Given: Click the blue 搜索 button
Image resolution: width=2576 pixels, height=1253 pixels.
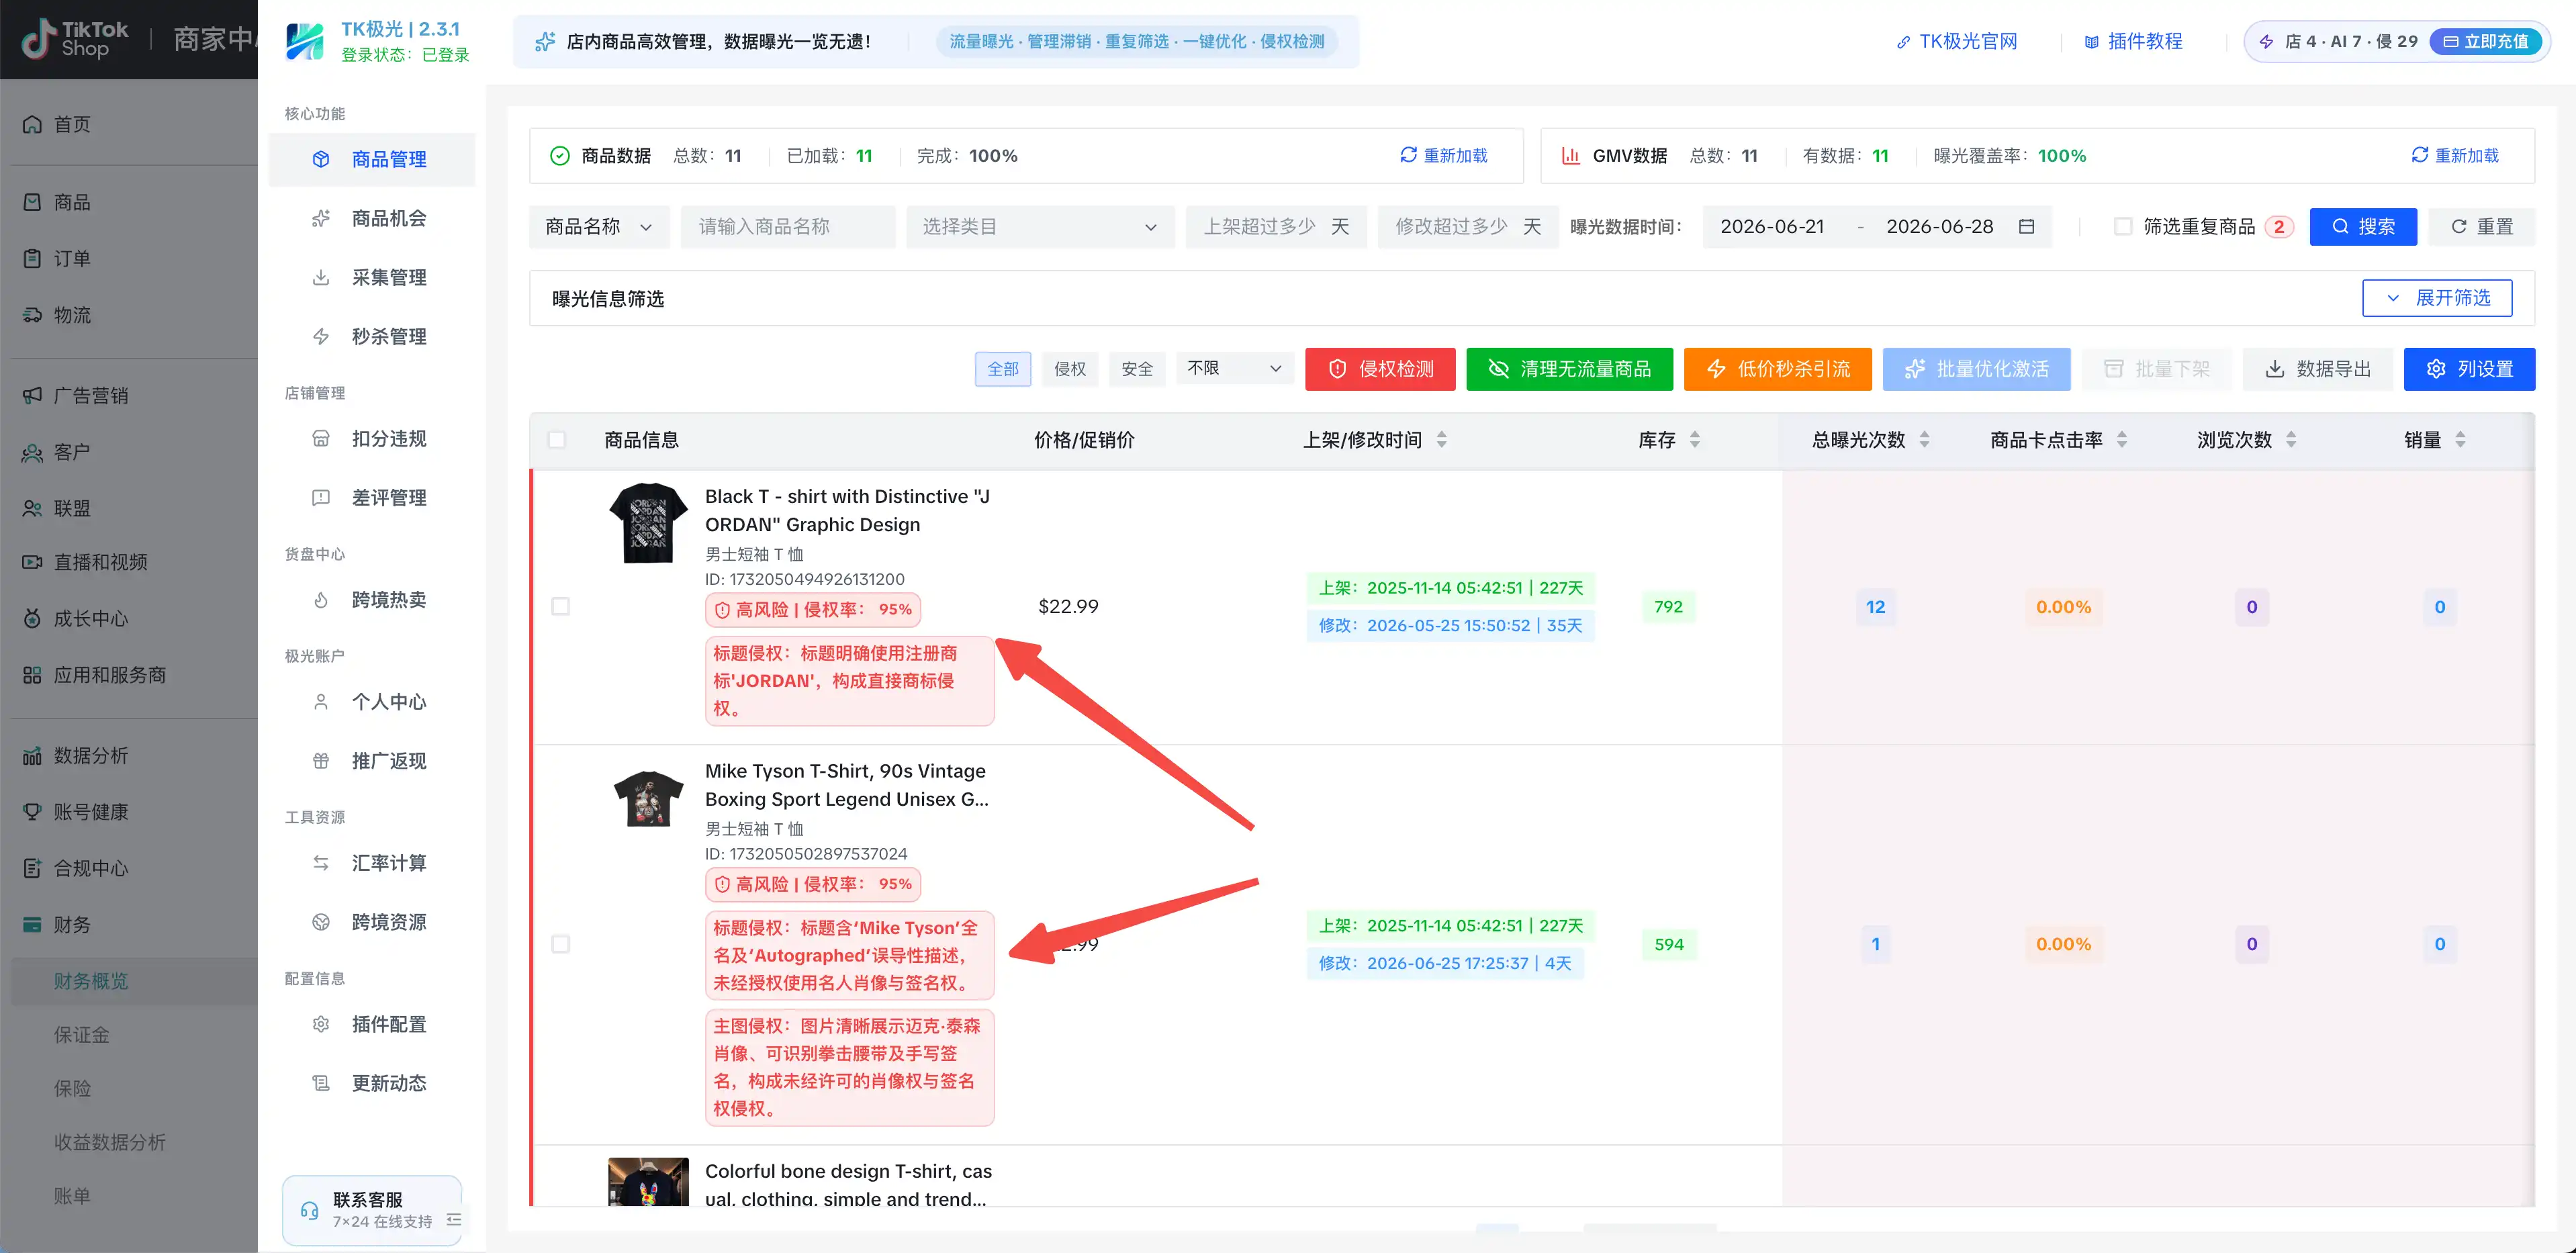Looking at the screenshot, I should point(2363,227).
